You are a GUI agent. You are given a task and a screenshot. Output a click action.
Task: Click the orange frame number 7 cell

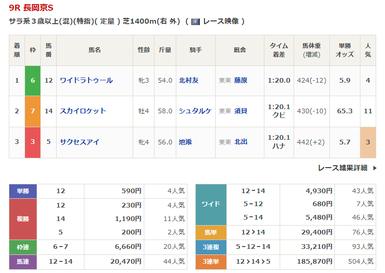pos(33,111)
